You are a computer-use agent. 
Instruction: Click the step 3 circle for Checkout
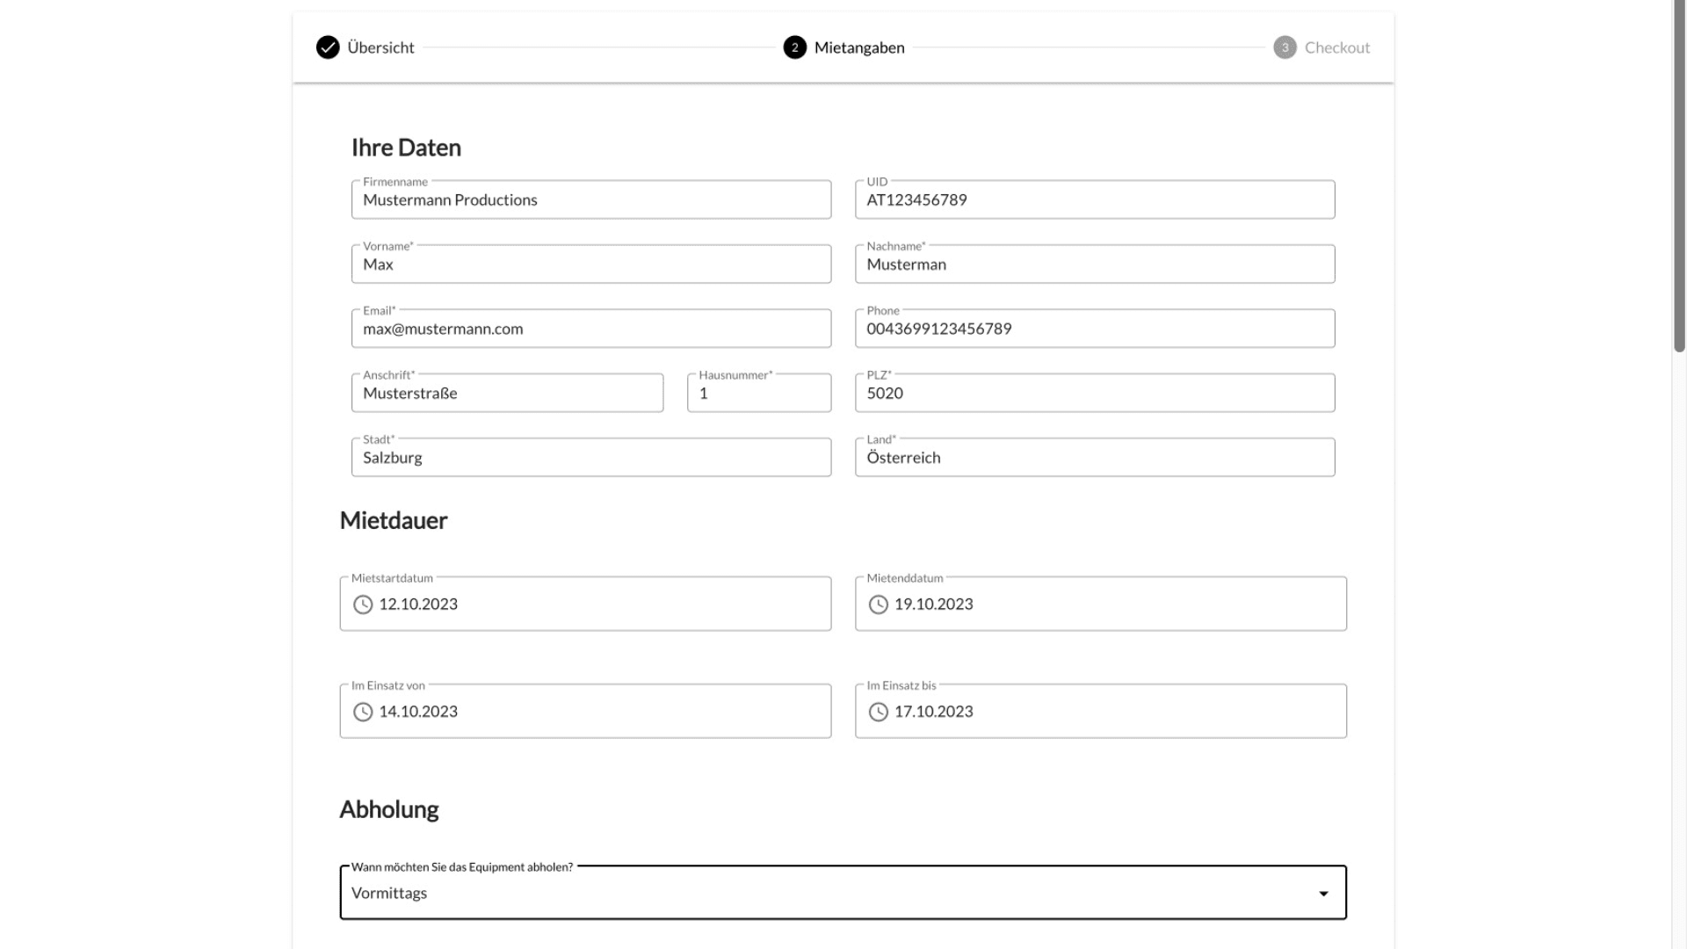click(x=1285, y=47)
